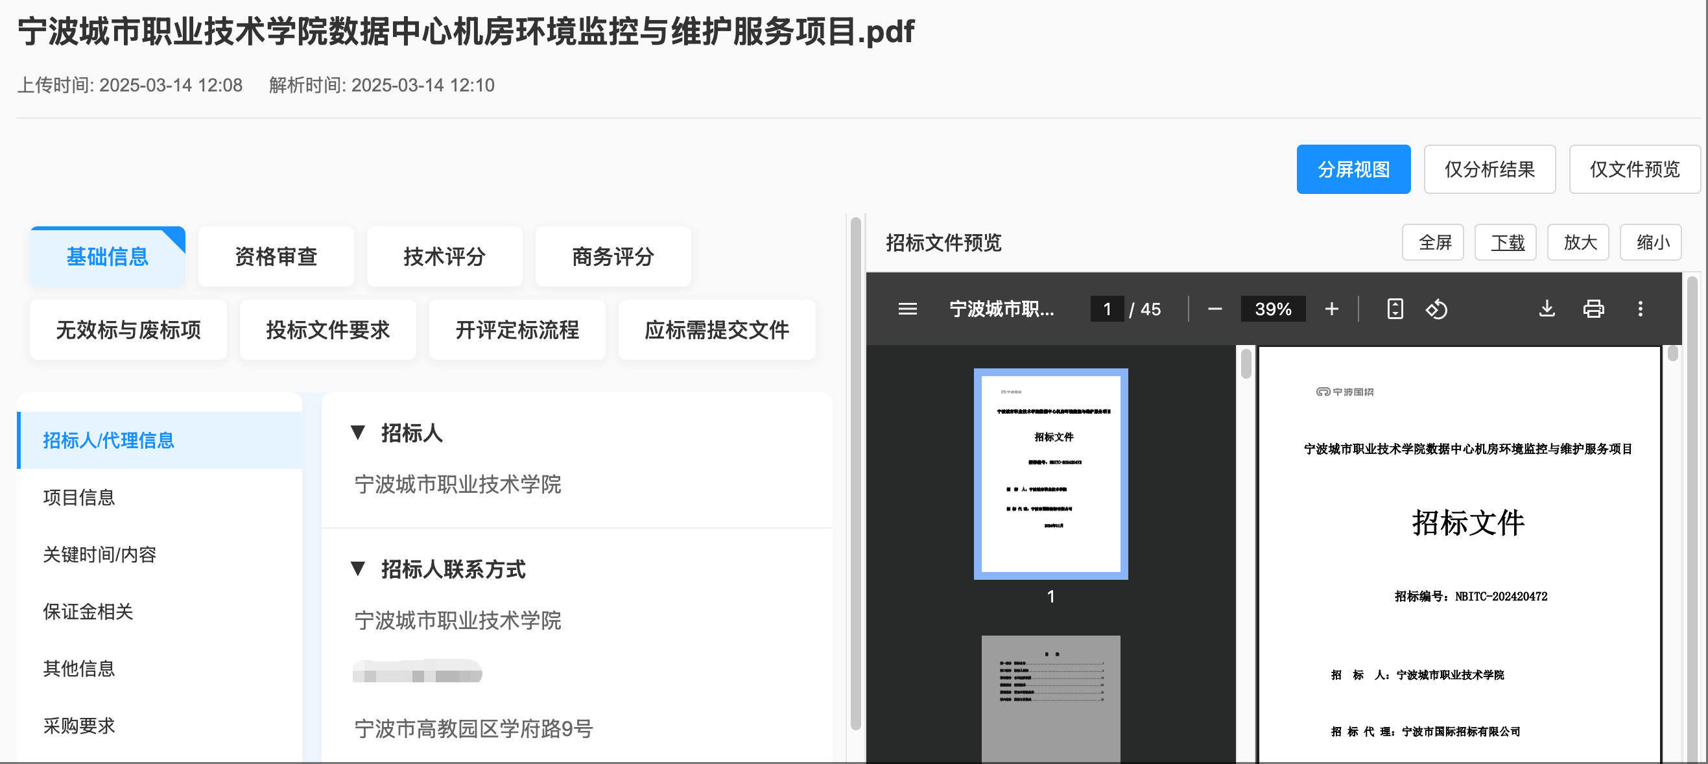1708x764 pixels.
Task: Open the 资格审查 tab
Action: pyautogui.click(x=276, y=257)
